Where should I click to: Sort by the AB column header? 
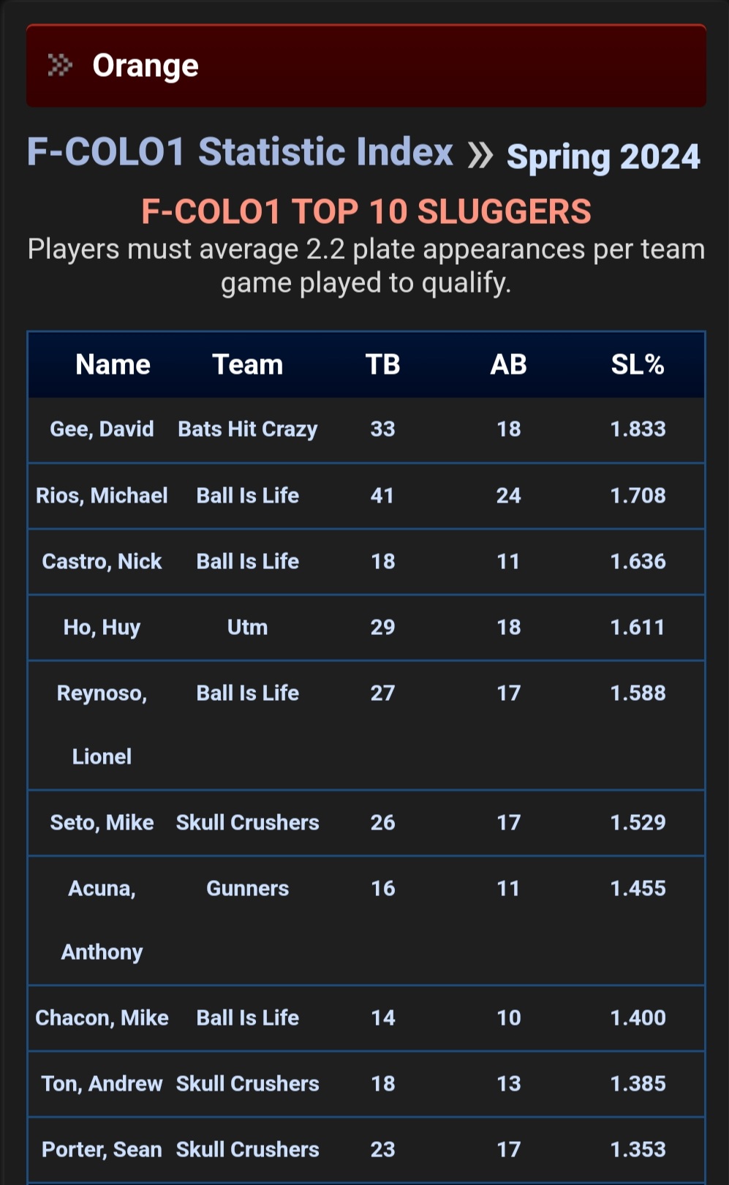508,364
